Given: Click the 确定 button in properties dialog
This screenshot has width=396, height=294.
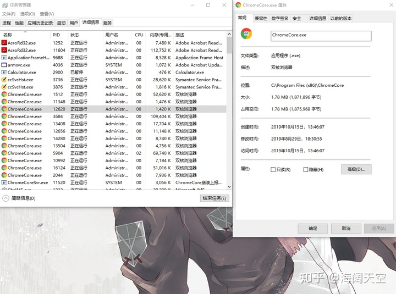Looking at the screenshot, I should click(312, 229).
